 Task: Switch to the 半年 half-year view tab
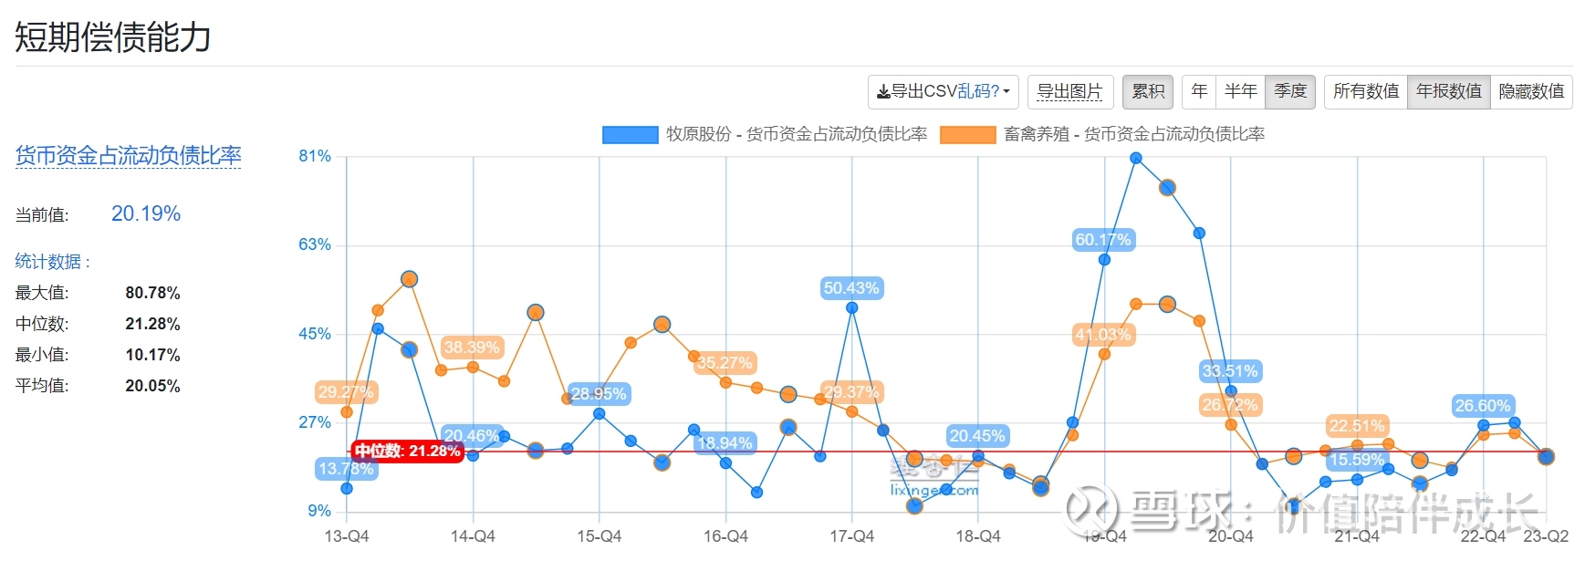click(1240, 91)
